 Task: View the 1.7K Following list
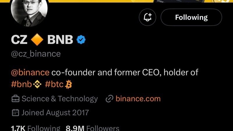[35, 128]
